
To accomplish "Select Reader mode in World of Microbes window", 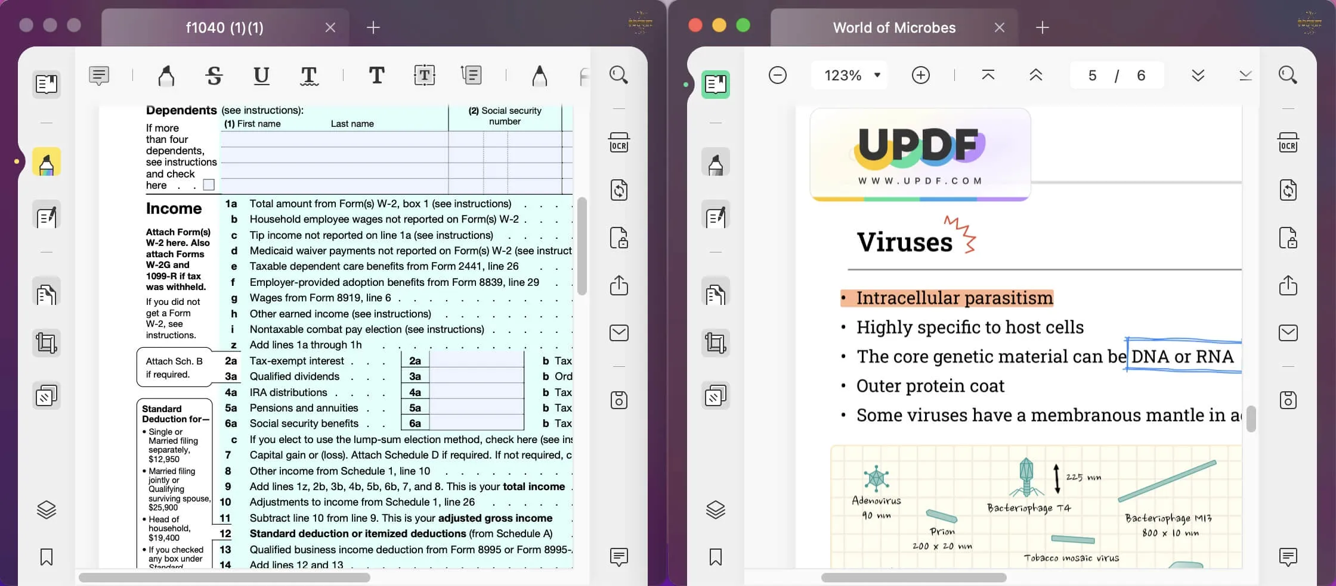I will point(716,84).
